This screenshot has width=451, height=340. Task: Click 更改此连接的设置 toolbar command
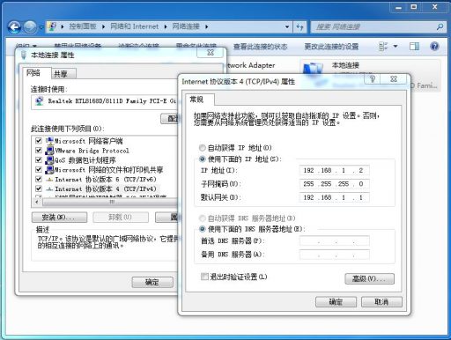click(331, 47)
